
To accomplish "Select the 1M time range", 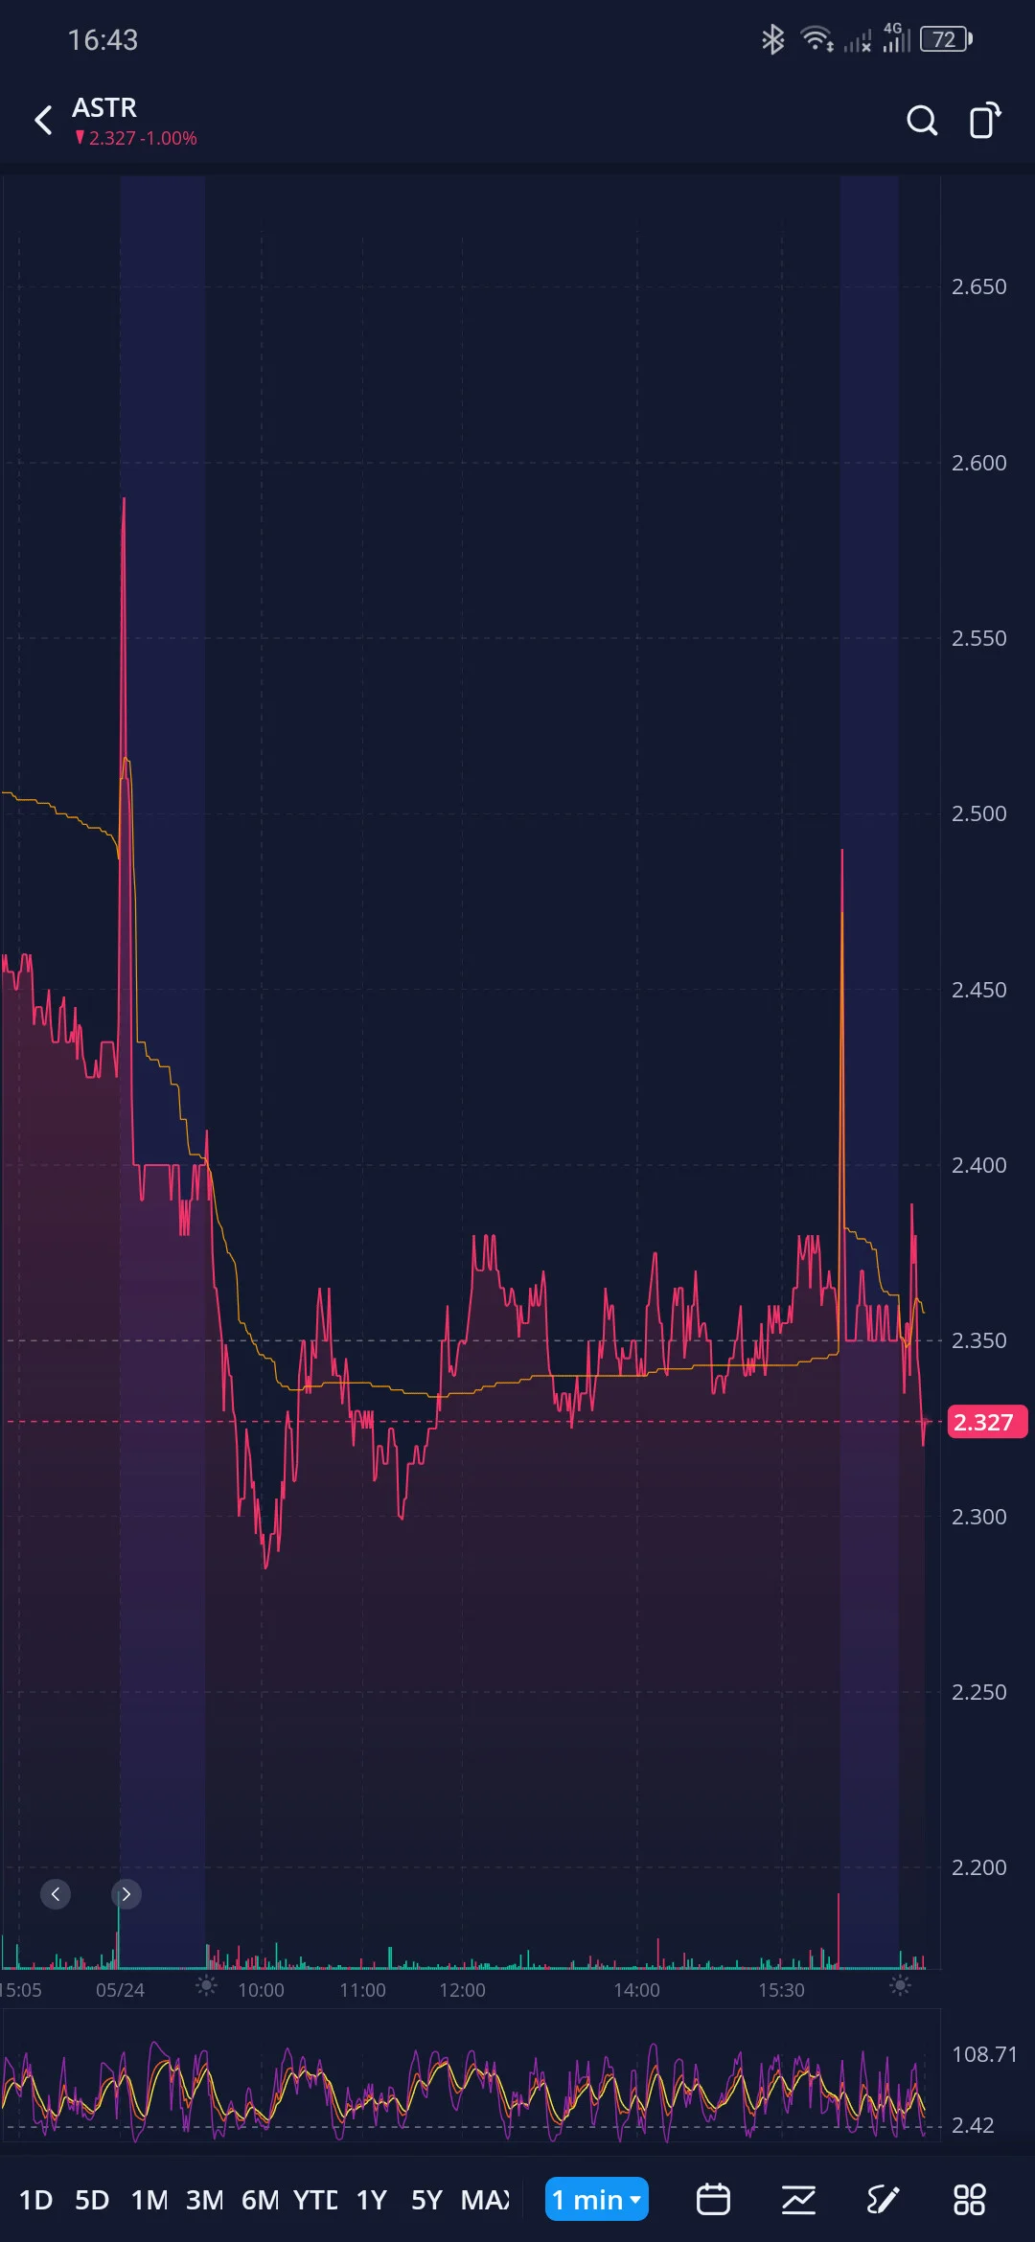I will click(149, 2200).
